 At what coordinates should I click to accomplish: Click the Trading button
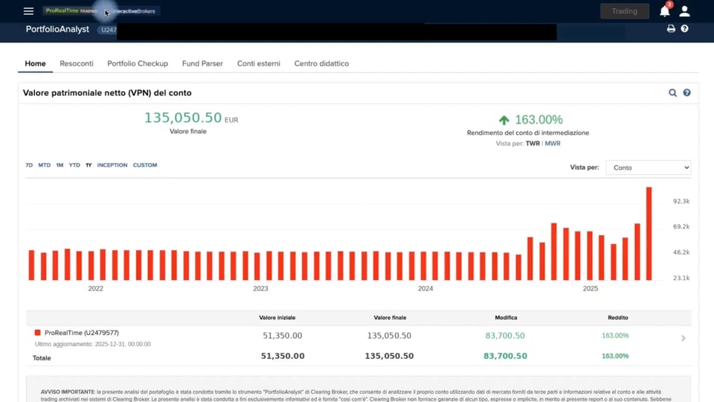coord(625,11)
